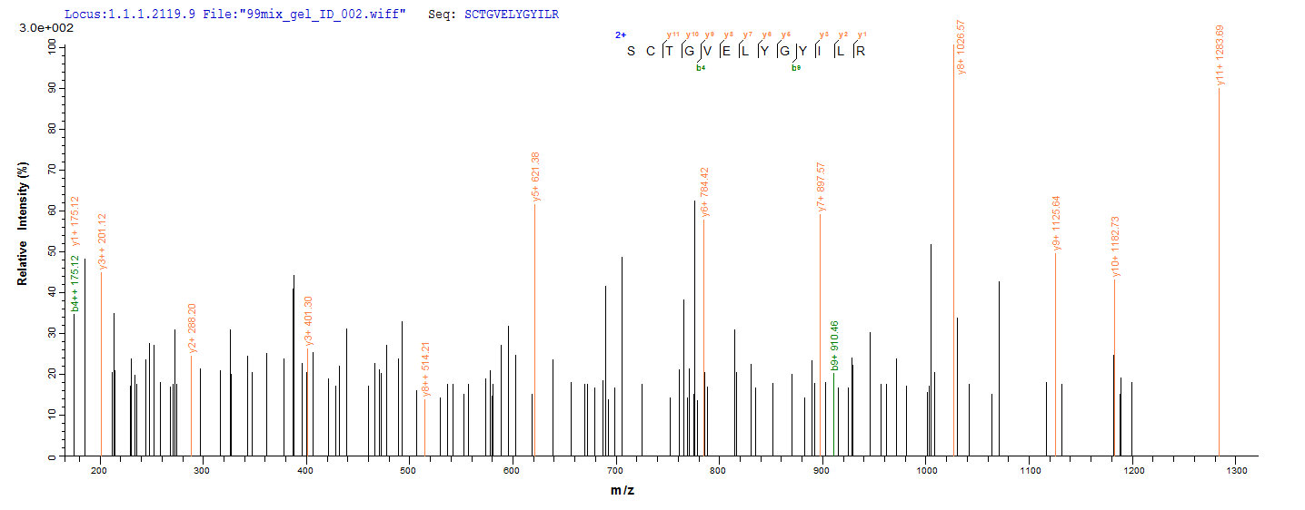Select the y10+ 1182.73 peak label
The height and width of the screenshot is (510, 1305).
coord(1115,245)
